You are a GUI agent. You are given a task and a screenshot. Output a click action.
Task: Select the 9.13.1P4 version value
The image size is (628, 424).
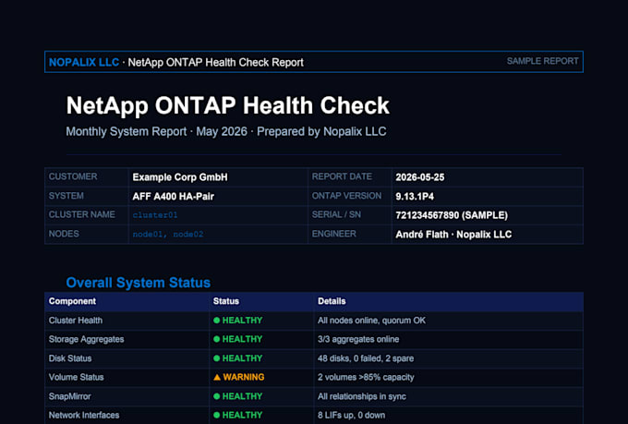(x=415, y=197)
